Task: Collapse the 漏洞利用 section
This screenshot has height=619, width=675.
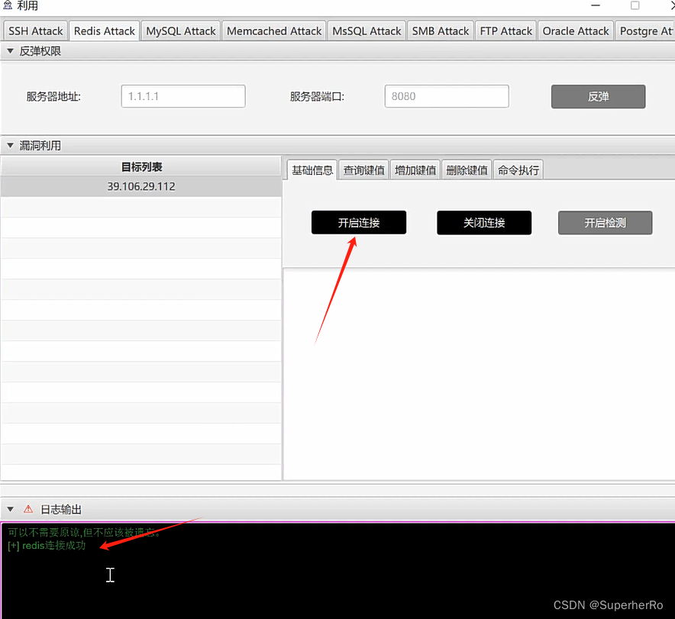Action: click(11, 145)
